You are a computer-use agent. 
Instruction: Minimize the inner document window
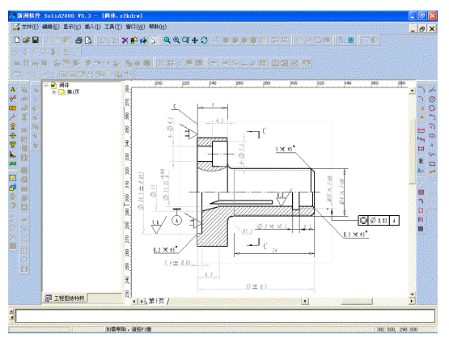tap(413, 28)
